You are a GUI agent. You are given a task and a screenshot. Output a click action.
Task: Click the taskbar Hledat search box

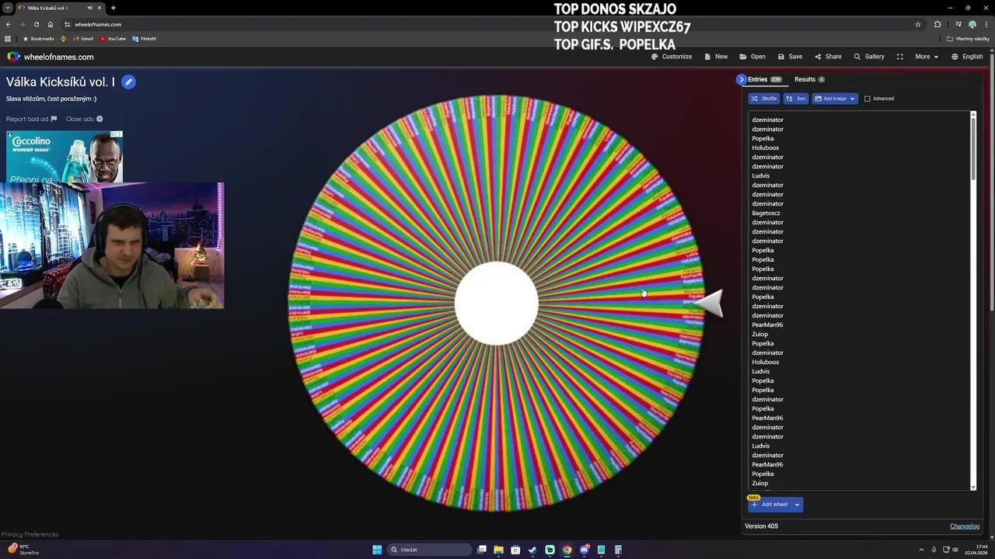[430, 550]
